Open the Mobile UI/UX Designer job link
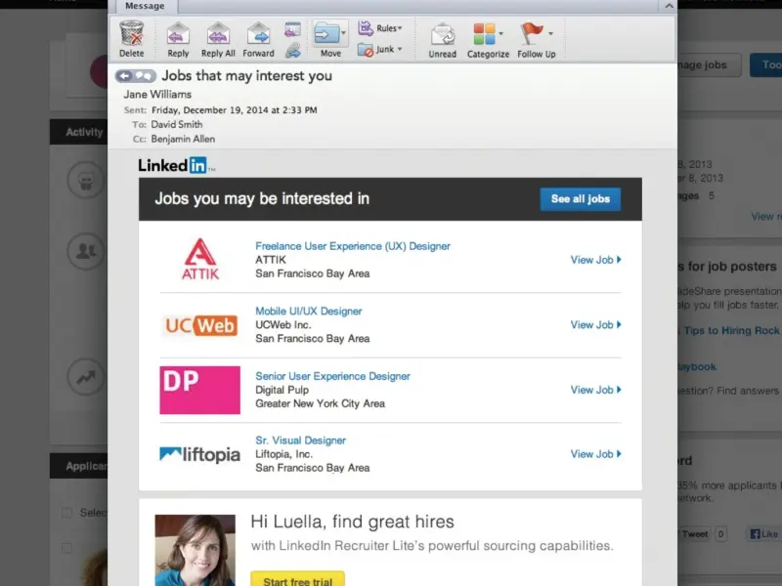 pos(309,312)
